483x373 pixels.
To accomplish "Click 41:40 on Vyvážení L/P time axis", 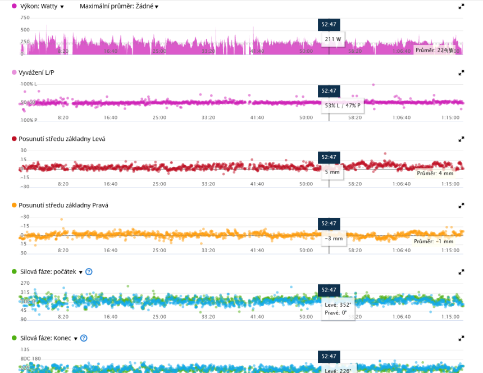I will coord(257,117).
